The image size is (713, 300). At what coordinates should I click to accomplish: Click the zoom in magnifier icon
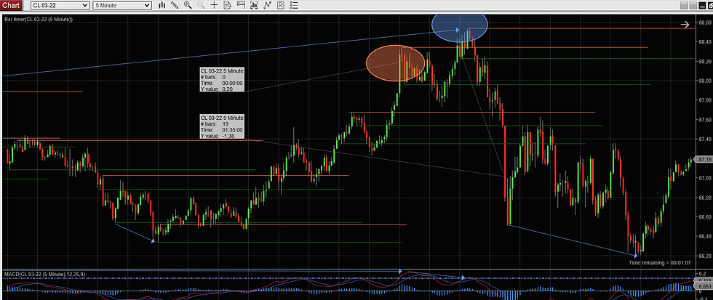click(x=188, y=5)
